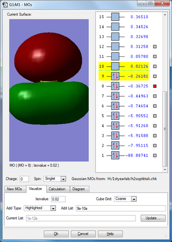This screenshot has height=242, width=172.
Task: Toggle surface marker for MO 5
Action: pos(155,116)
